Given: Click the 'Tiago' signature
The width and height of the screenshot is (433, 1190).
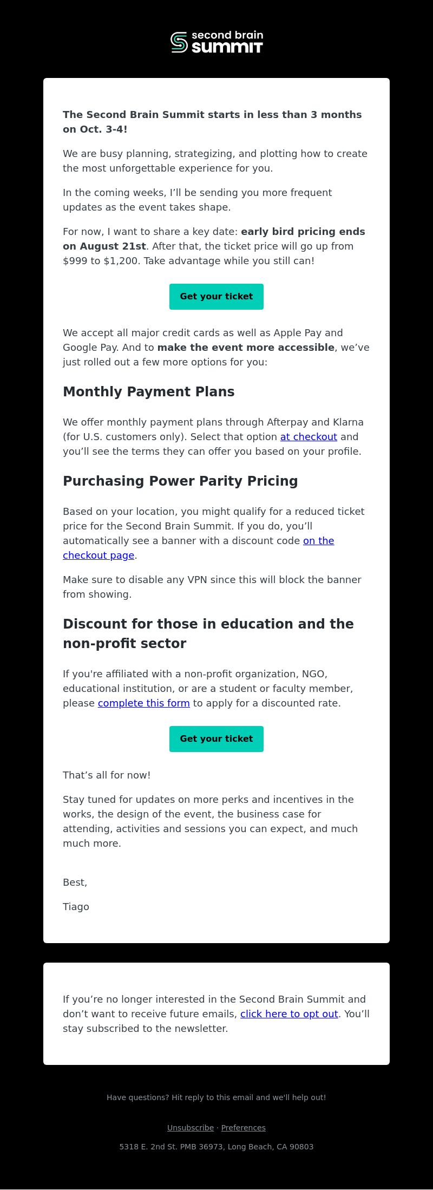Looking at the screenshot, I should pyautogui.click(x=76, y=907).
